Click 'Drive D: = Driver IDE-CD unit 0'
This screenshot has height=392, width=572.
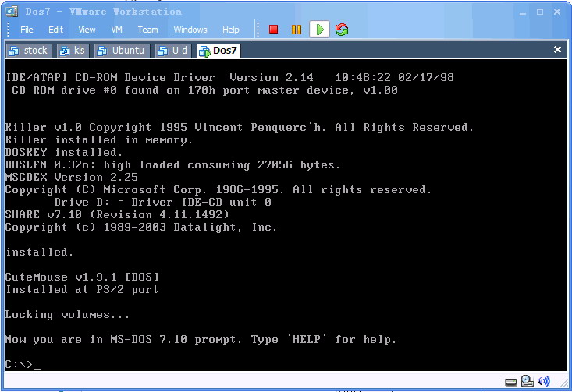(162, 202)
